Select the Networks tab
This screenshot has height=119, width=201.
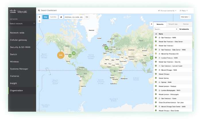point(160,24)
